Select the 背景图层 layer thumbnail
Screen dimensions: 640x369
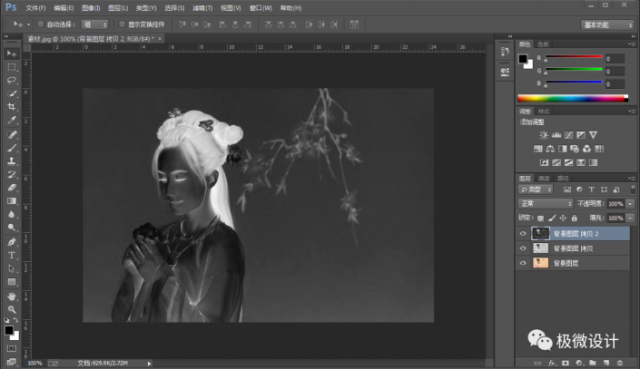[x=542, y=263]
